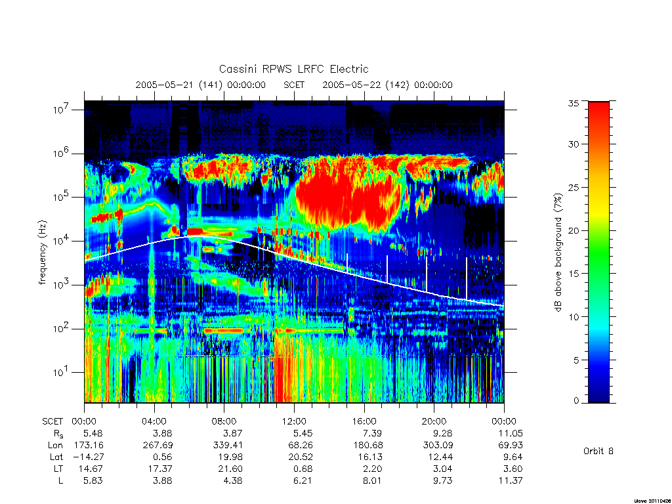Click the 12:00 SCET time tick label
672x504 pixels.
click(294, 421)
